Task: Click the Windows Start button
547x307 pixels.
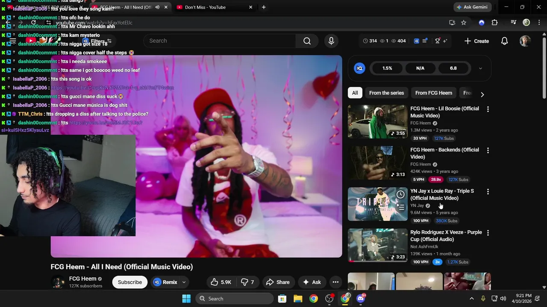Action: point(186,298)
